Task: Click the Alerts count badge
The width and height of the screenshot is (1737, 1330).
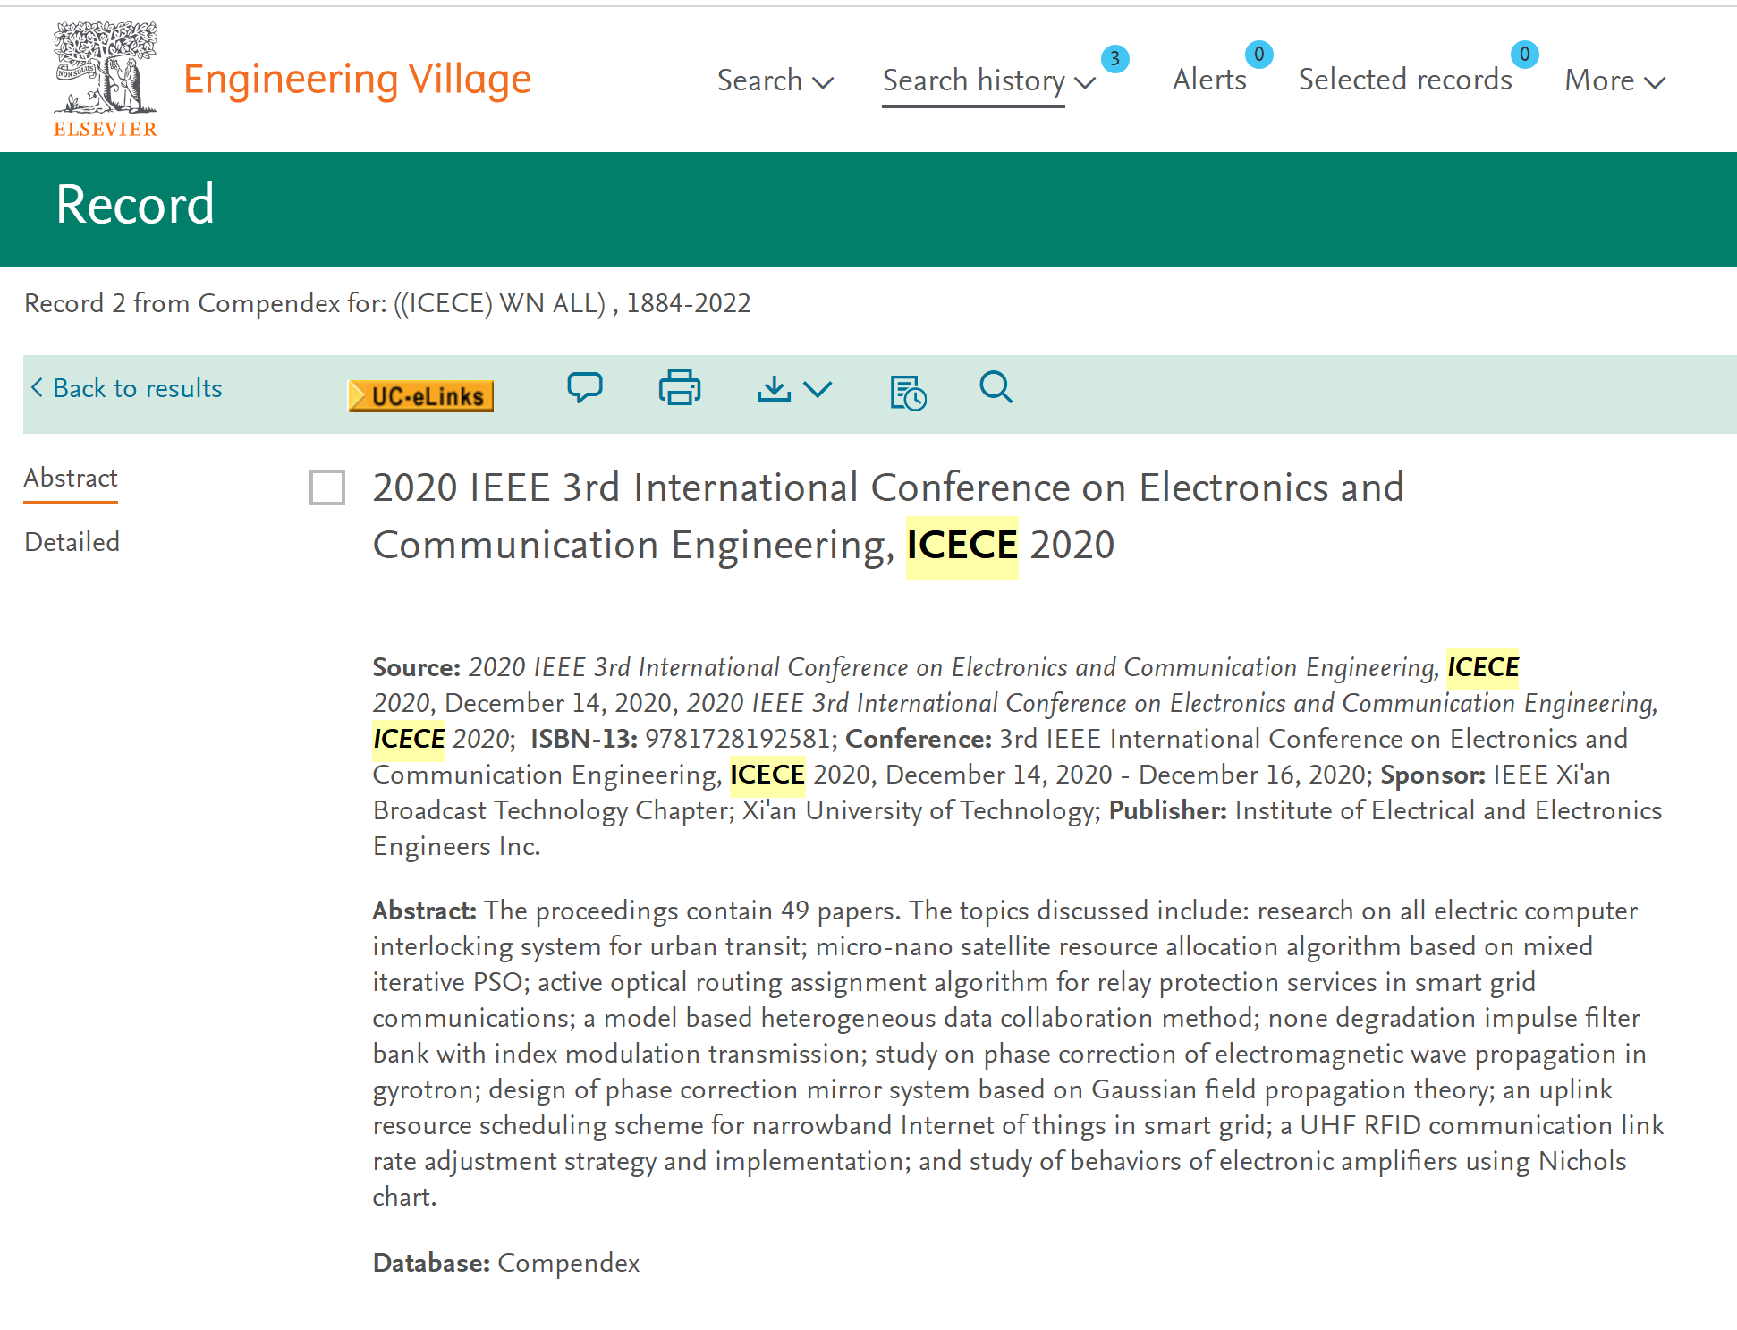Action: point(1258,55)
